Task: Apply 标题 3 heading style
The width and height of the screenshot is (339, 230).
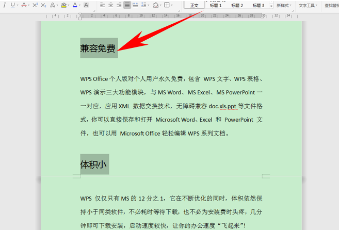Action: pyautogui.click(x=259, y=5)
